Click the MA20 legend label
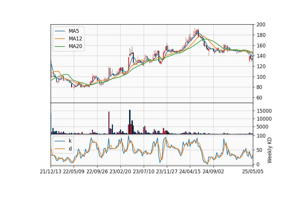Viewport: 281px width, 202px height. (75, 46)
